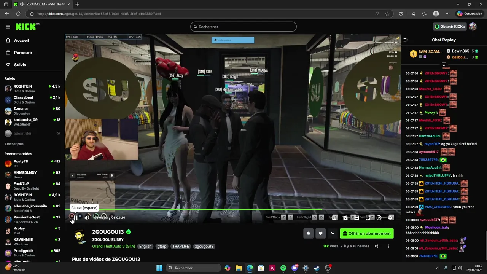The height and width of the screenshot is (274, 487).
Task: Click the zgougou13 tag
Action: pos(204,246)
